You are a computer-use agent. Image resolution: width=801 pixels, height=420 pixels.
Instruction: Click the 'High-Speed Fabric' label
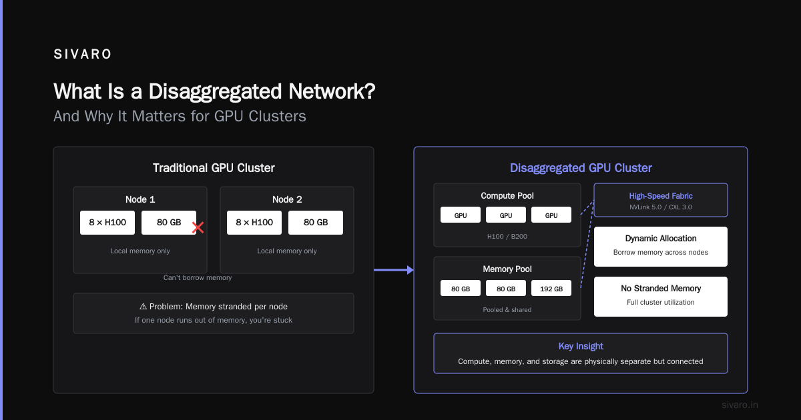(x=661, y=196)
